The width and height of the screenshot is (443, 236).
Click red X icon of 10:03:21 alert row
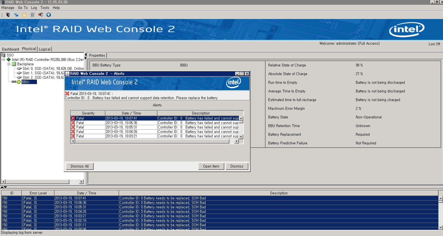(x=73, y=136)
